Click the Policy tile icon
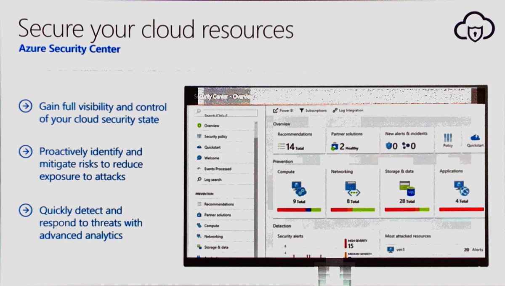This screenshot has height=286, width=505. 447,139
